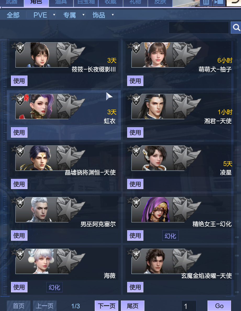Expand the 饰品 filter dropdown
This screenshot has height=311, width=241.
point(113,15)
